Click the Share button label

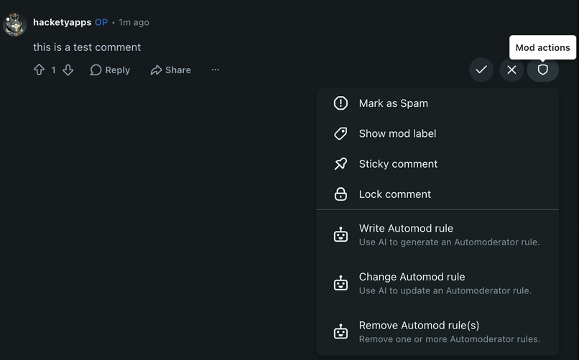pyautogui.click(x=178, y=70)
